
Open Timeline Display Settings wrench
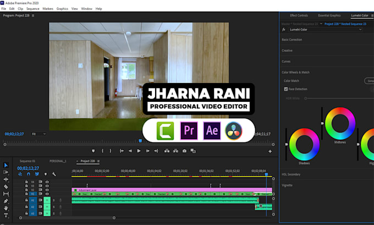point(54,174)
